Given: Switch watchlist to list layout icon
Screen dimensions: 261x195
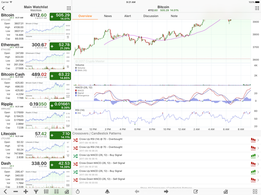Looking at the screenshot, I should (x=56, y=192).
